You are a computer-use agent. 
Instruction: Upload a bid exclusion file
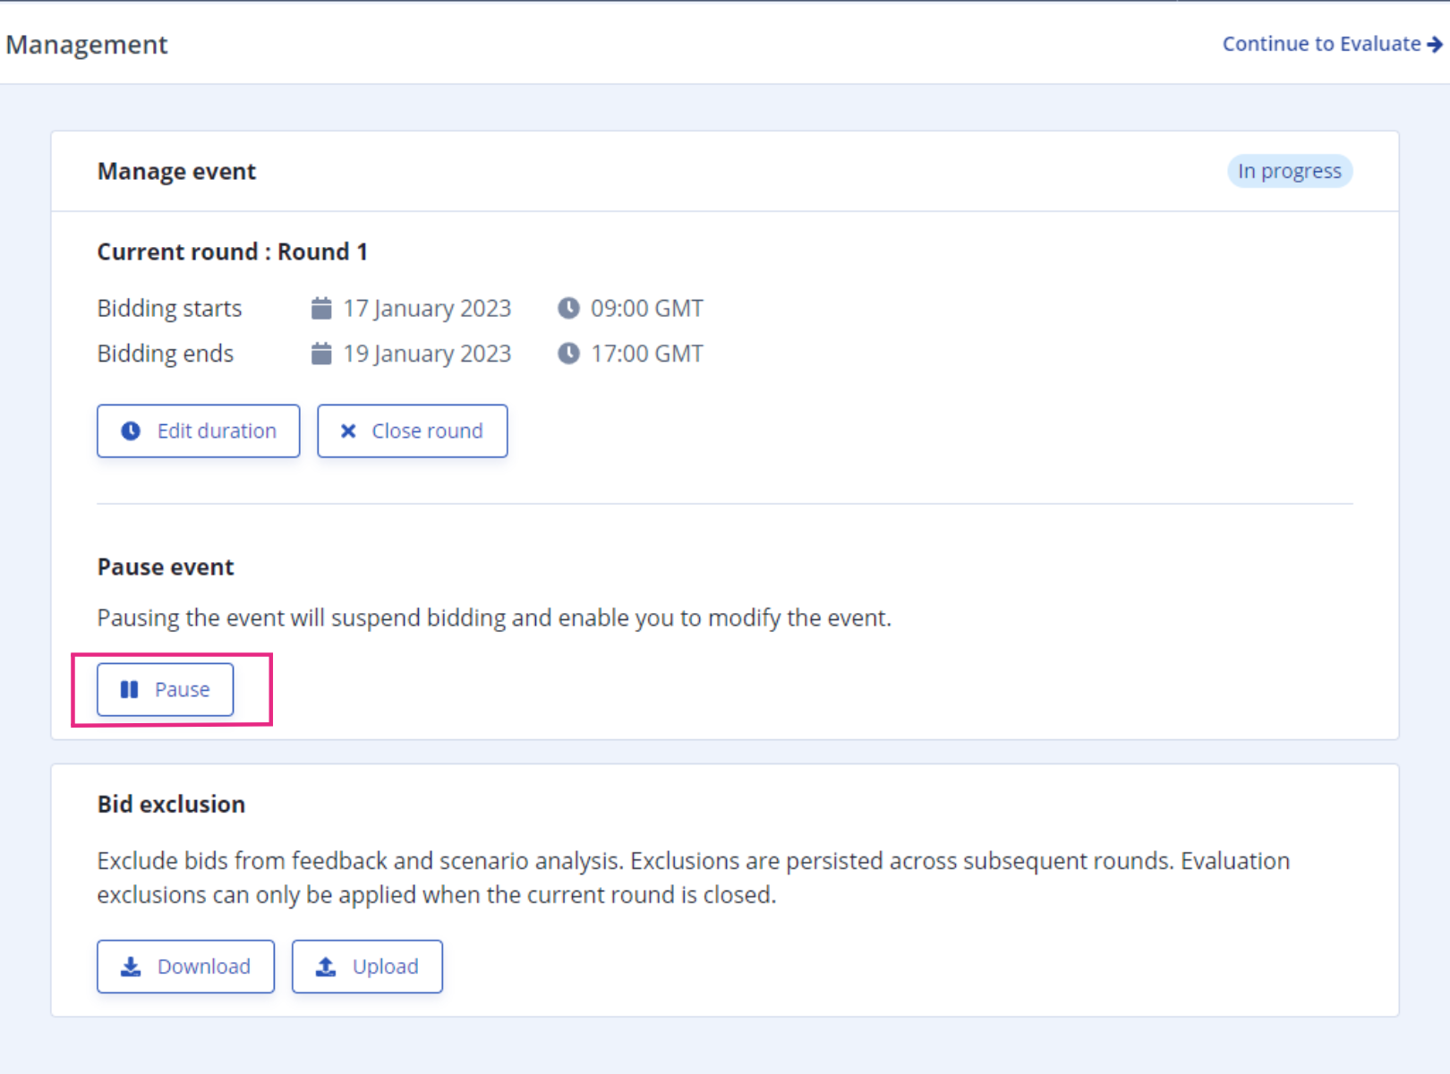coord(367,967)
